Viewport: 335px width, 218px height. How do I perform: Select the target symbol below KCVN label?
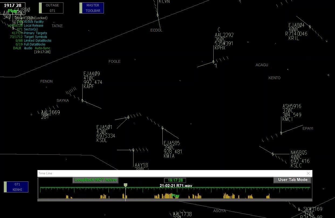pyautogui.click(x=158, y=15)
